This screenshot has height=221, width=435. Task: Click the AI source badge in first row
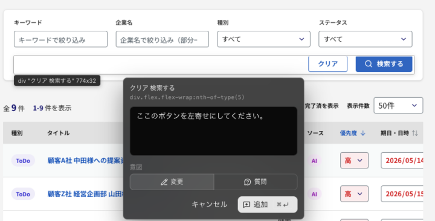pyautogui.click(x=314, y=161)
